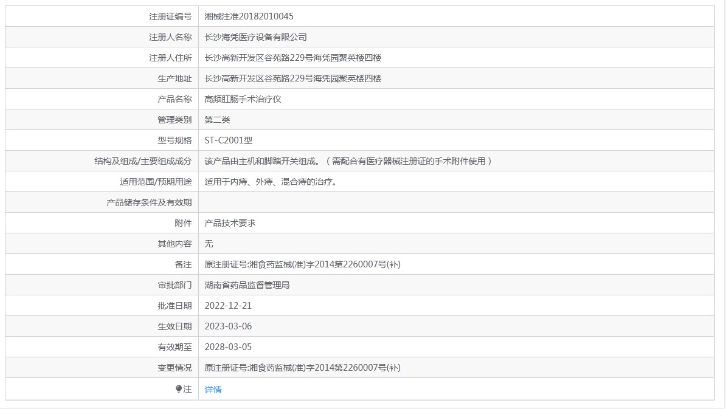The image size is (726, 409).
Task: Click the 产品储存条件及有效期 label
Action: pyautogui.click(x=149, y=202)
